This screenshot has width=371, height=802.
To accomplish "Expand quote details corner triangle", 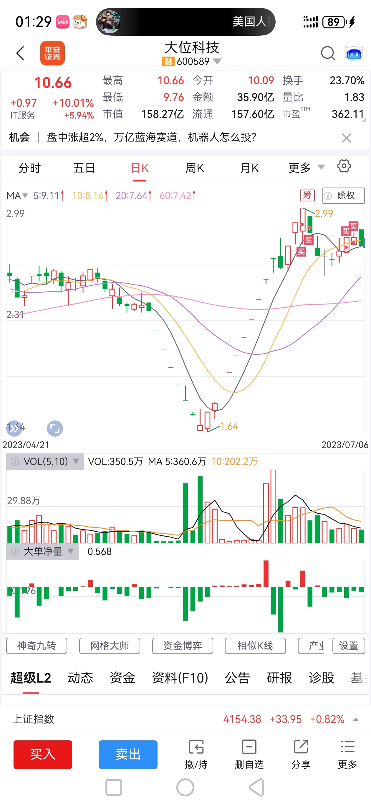I will coord(364,120).
